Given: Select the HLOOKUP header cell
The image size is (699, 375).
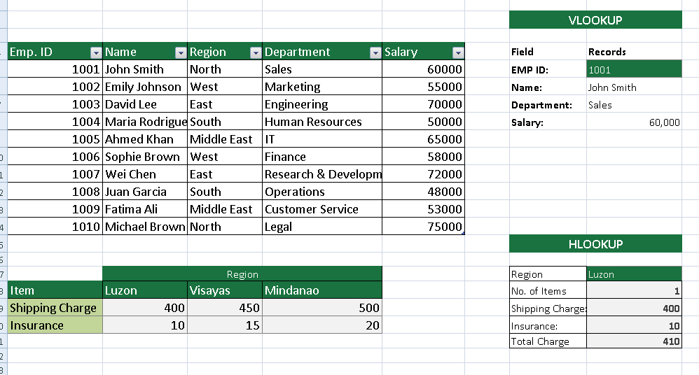Looking at the screenshot, I should click(x=595, y=244).
